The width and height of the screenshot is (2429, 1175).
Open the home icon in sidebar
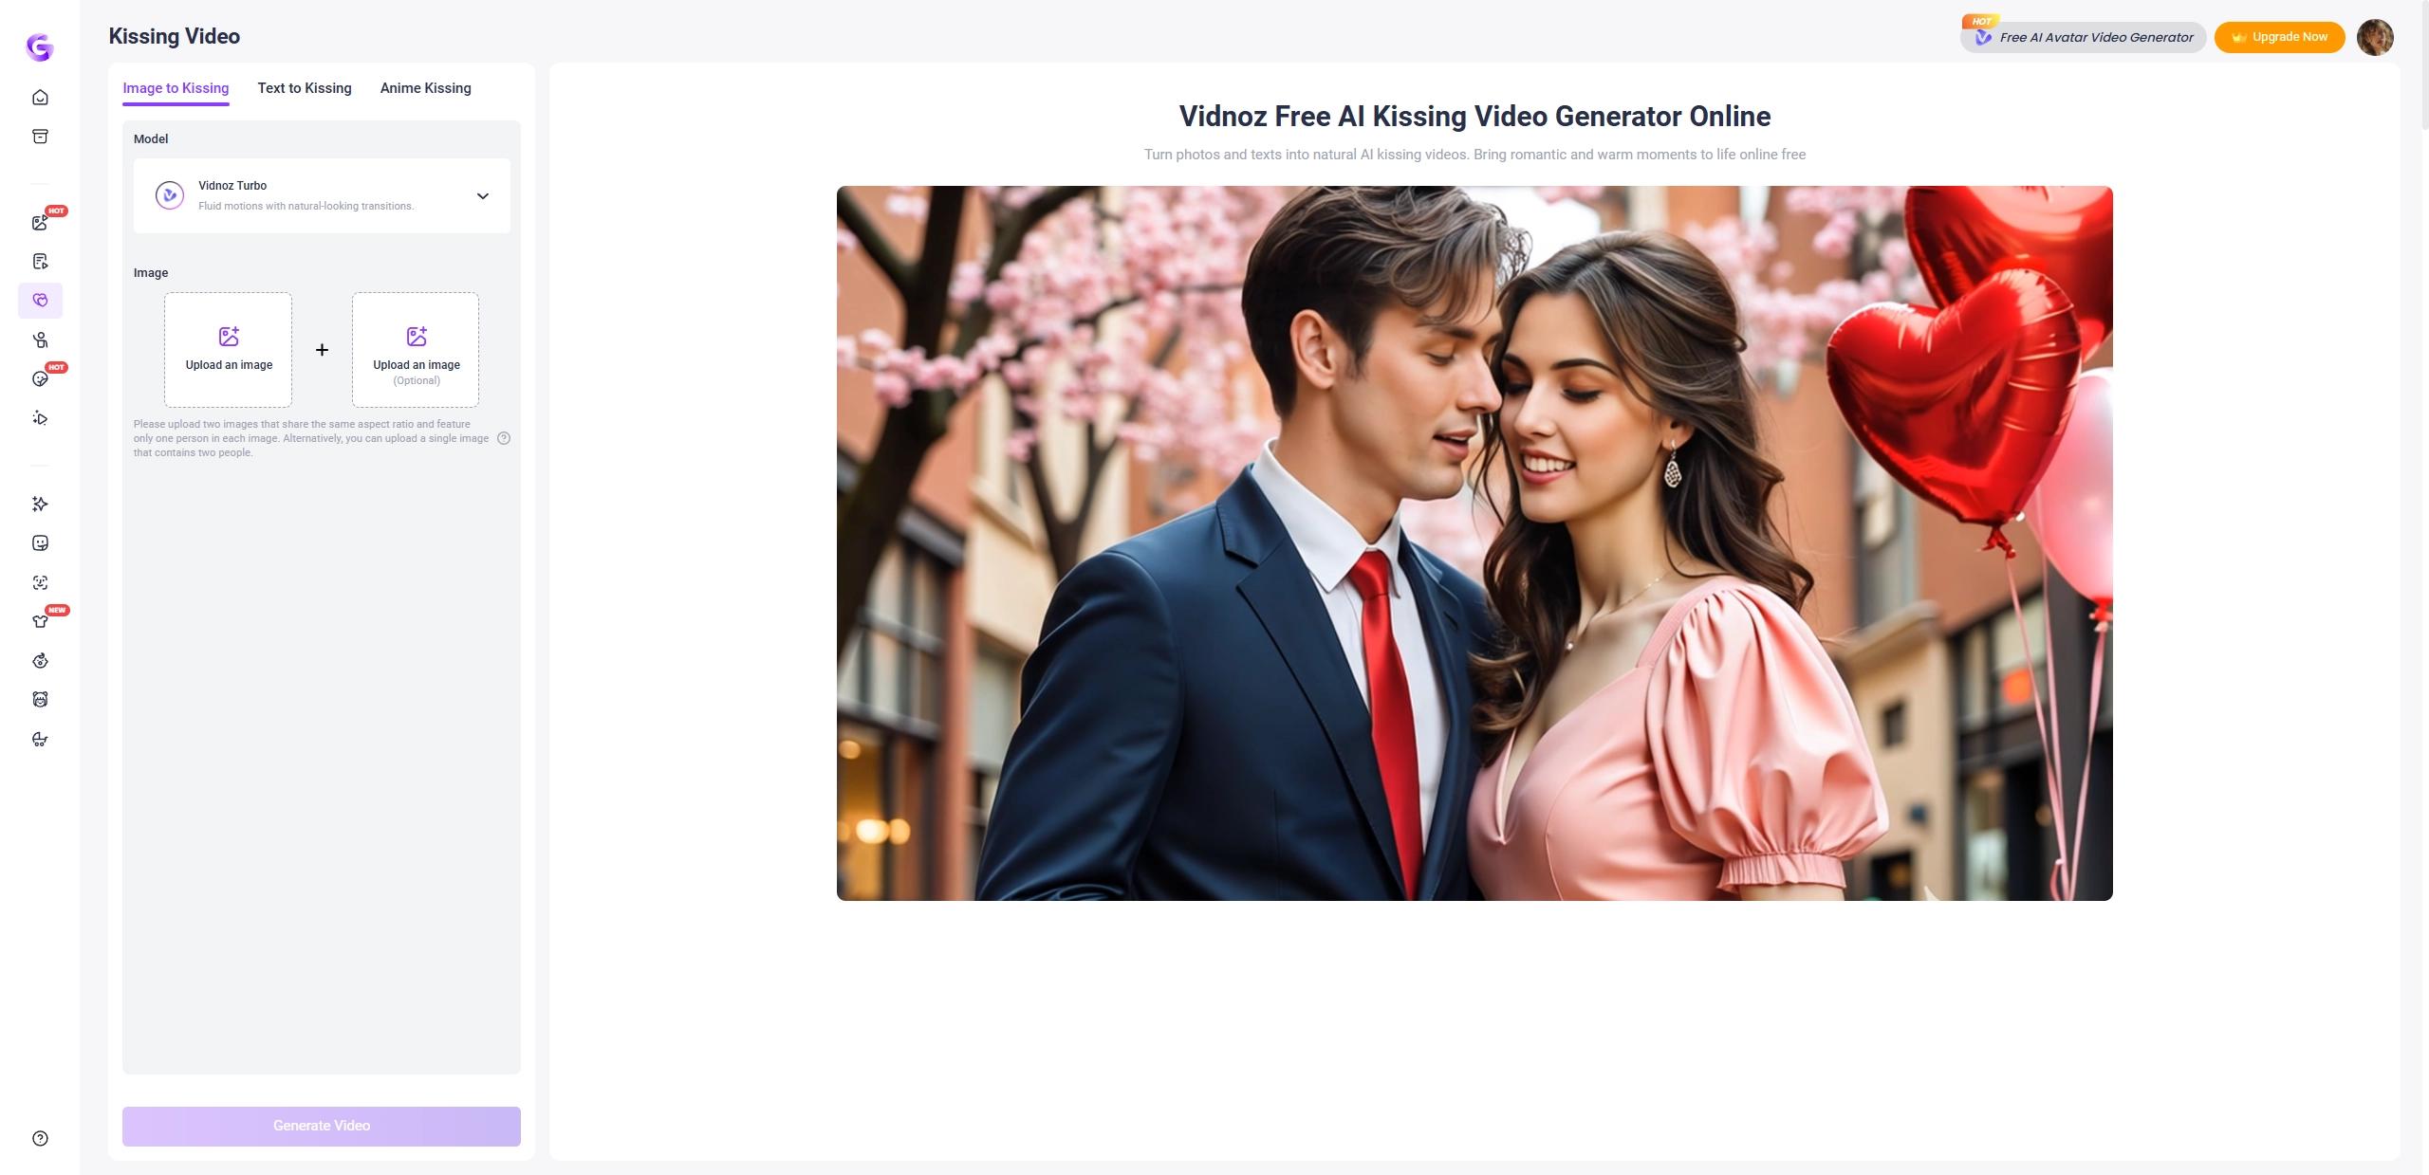(40, 98)
